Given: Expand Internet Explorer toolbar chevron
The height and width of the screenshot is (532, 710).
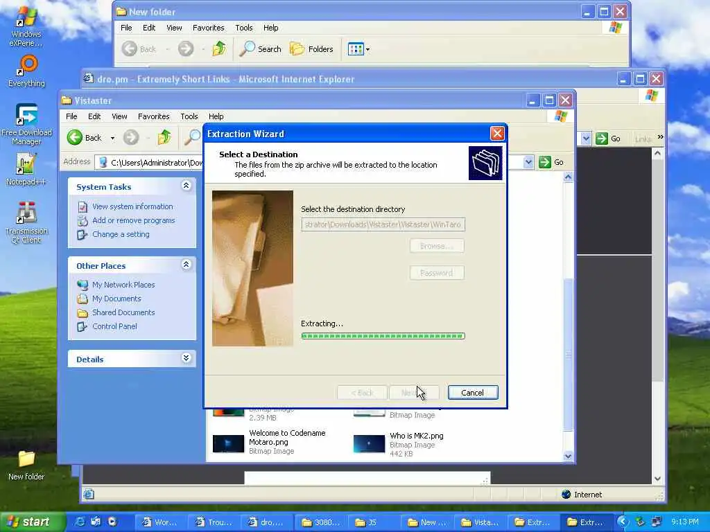Looking at the screenshot, I should (x=660, y=136).
